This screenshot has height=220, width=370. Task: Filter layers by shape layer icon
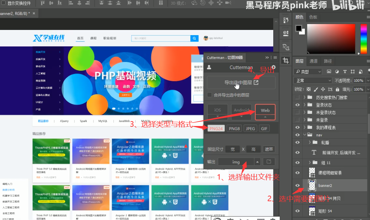click(x=353, y=71)
